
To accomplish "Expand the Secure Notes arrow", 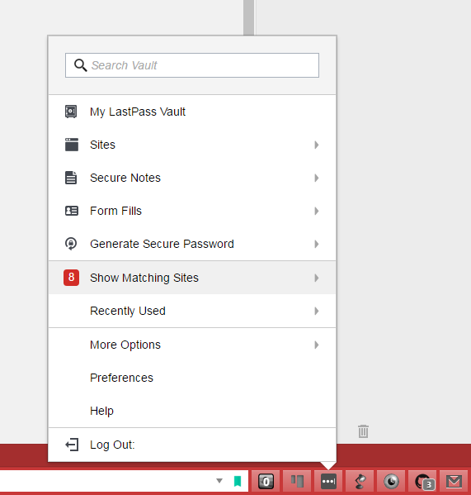I will tap(317, 178).
